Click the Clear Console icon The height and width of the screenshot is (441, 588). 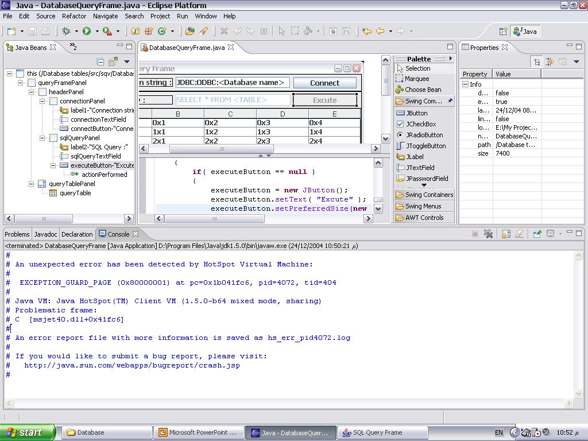click(x=519, y=234)
